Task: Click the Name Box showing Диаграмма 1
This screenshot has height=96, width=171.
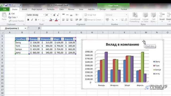Action: pyautogui.click(x=12, y=28)
